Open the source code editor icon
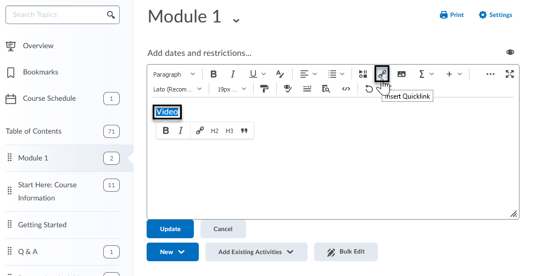Viewport: 536px width, 276px height. [x=346, y=89]
